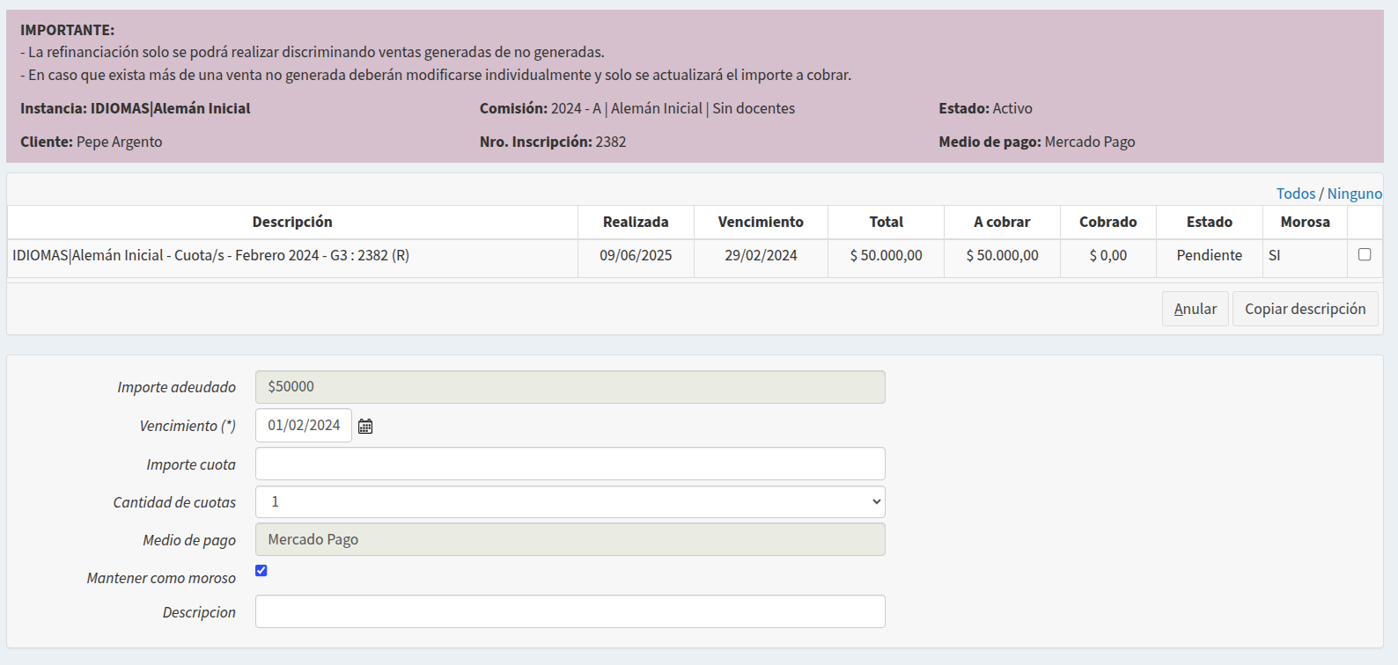Click the Vencimiento column header in the table

click(x=761, y=223)
